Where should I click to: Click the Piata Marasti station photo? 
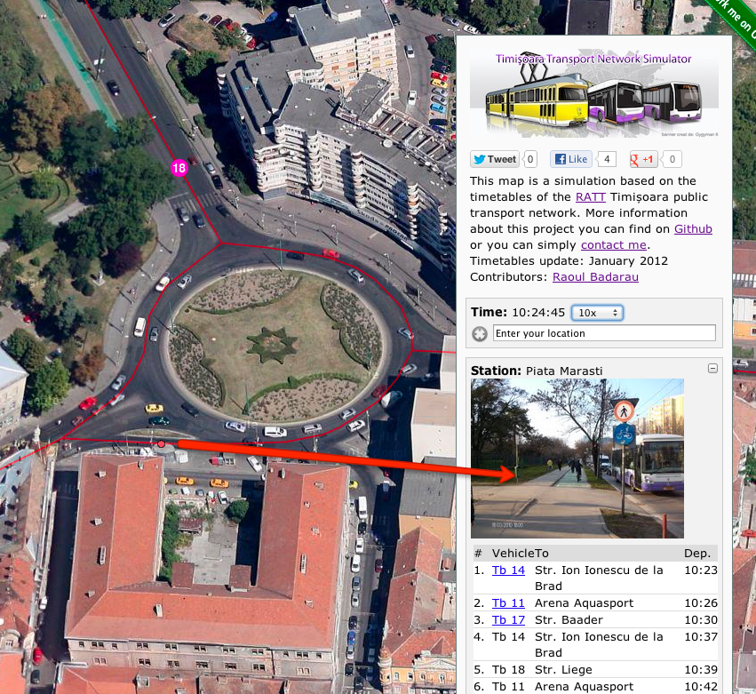pyautogui.click(x=577, y=459)
